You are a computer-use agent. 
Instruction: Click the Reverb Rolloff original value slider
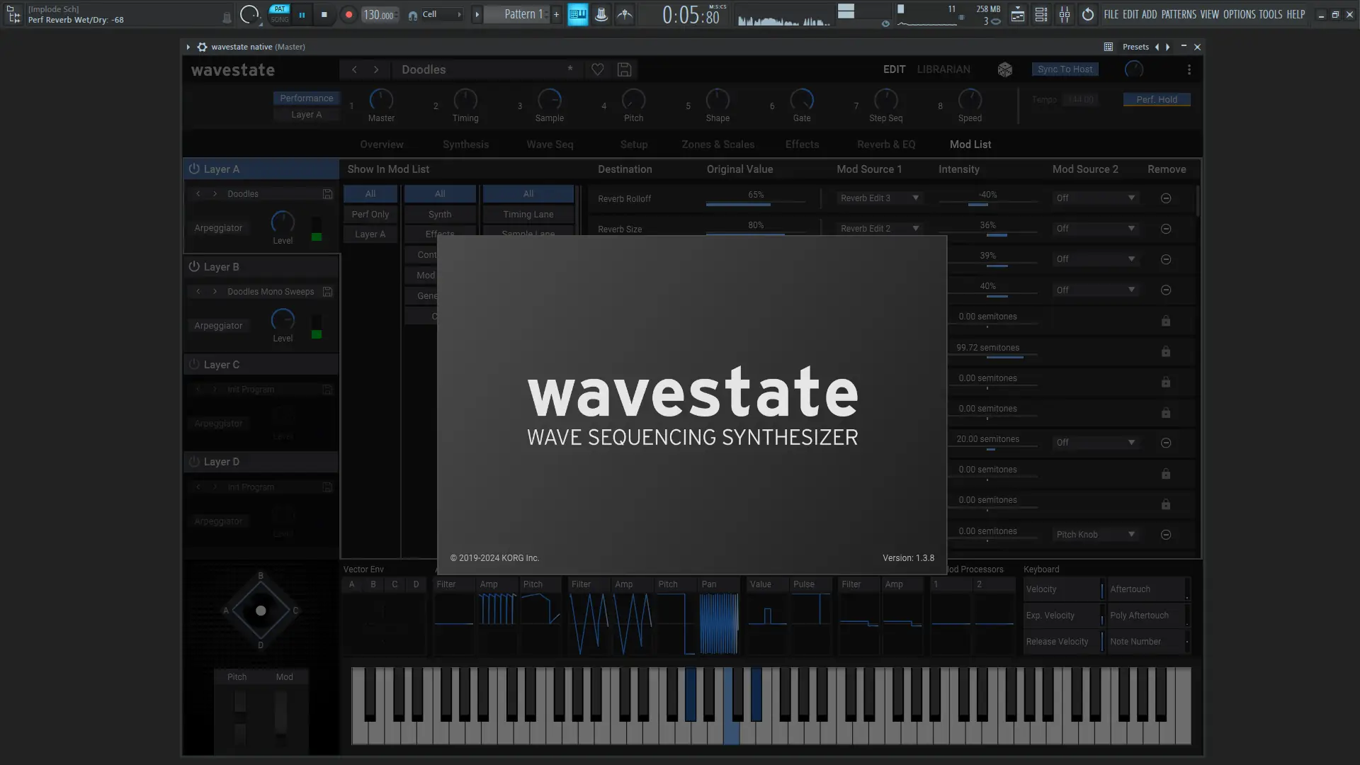[x=755, y=200]
